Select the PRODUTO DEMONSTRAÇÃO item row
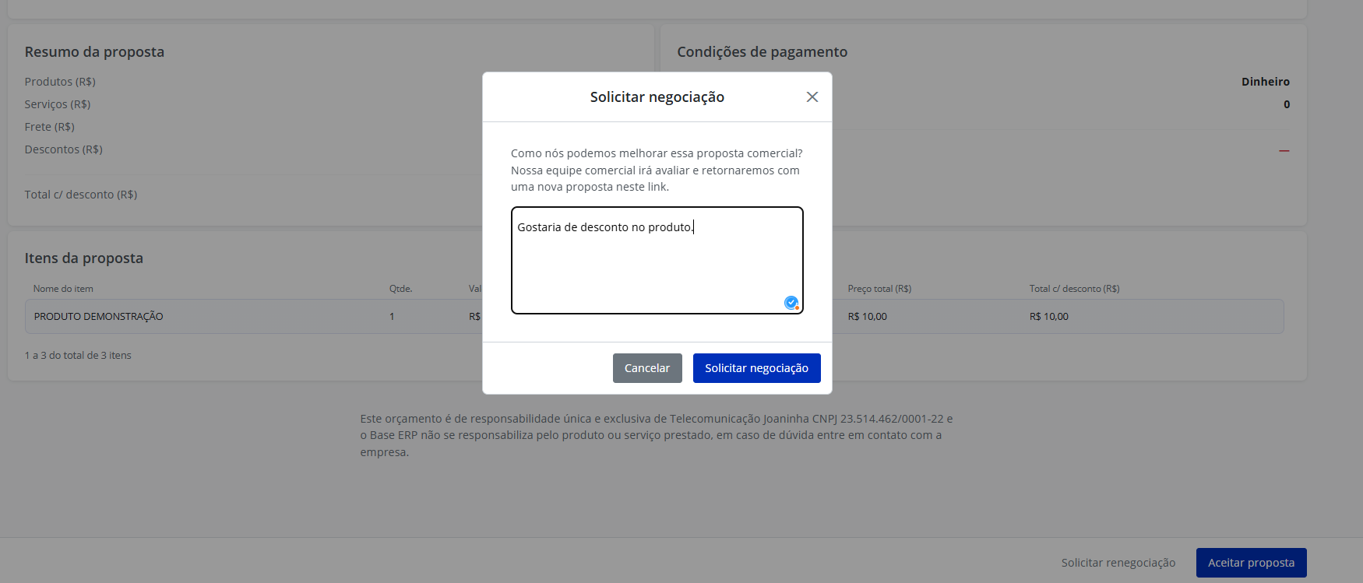This screenshot has width=1363, height=583. point(654,317)
